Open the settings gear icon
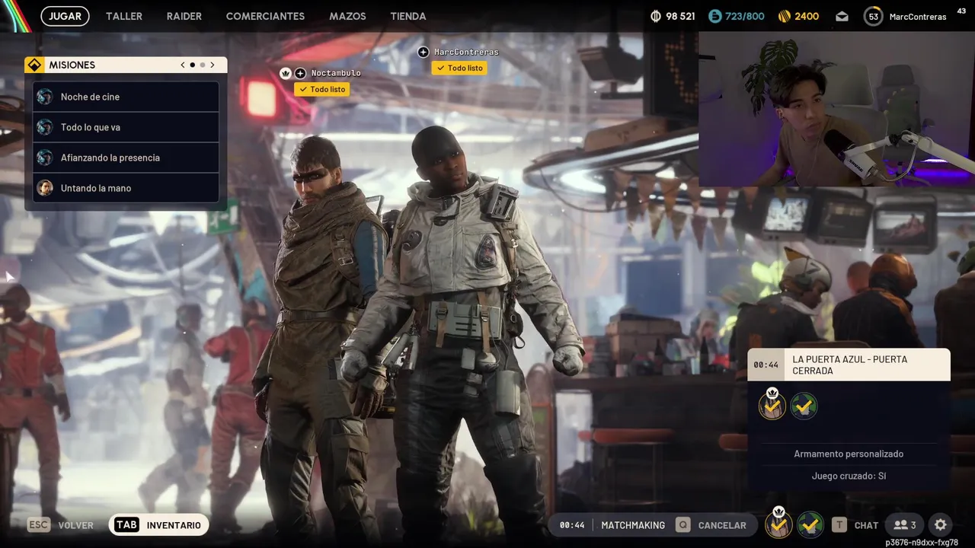The height and width of the screenshot is (548, 975). [x=941, y=524]
